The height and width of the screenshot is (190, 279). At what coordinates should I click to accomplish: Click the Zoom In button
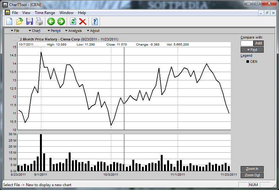point(252,169)
